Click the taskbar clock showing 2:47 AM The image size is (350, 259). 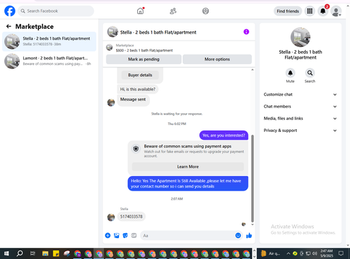point(326,253)
